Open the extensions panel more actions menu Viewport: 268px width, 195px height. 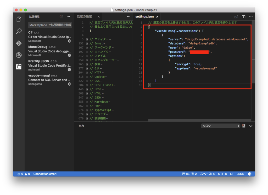pyautogui.click(x=68, y=16)
